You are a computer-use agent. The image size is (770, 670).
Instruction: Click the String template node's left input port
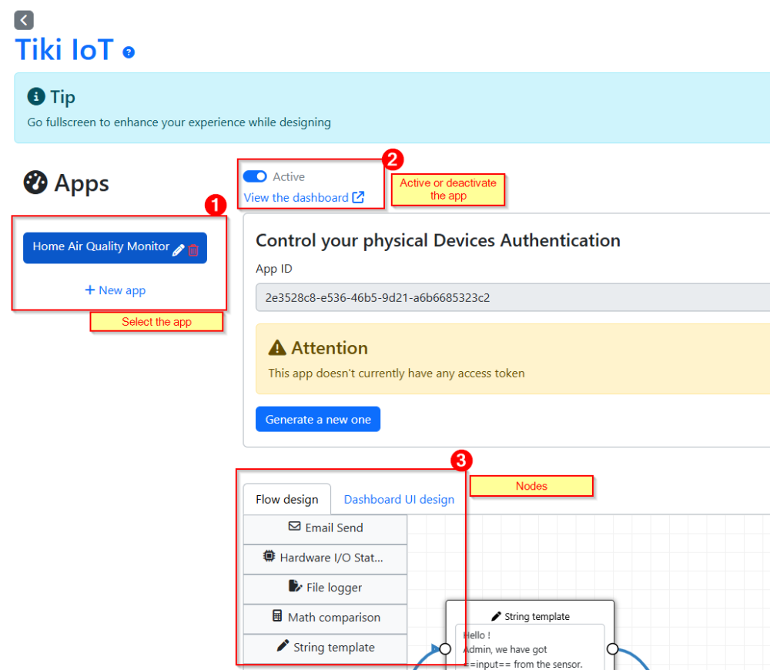click(x=444, y=648)
